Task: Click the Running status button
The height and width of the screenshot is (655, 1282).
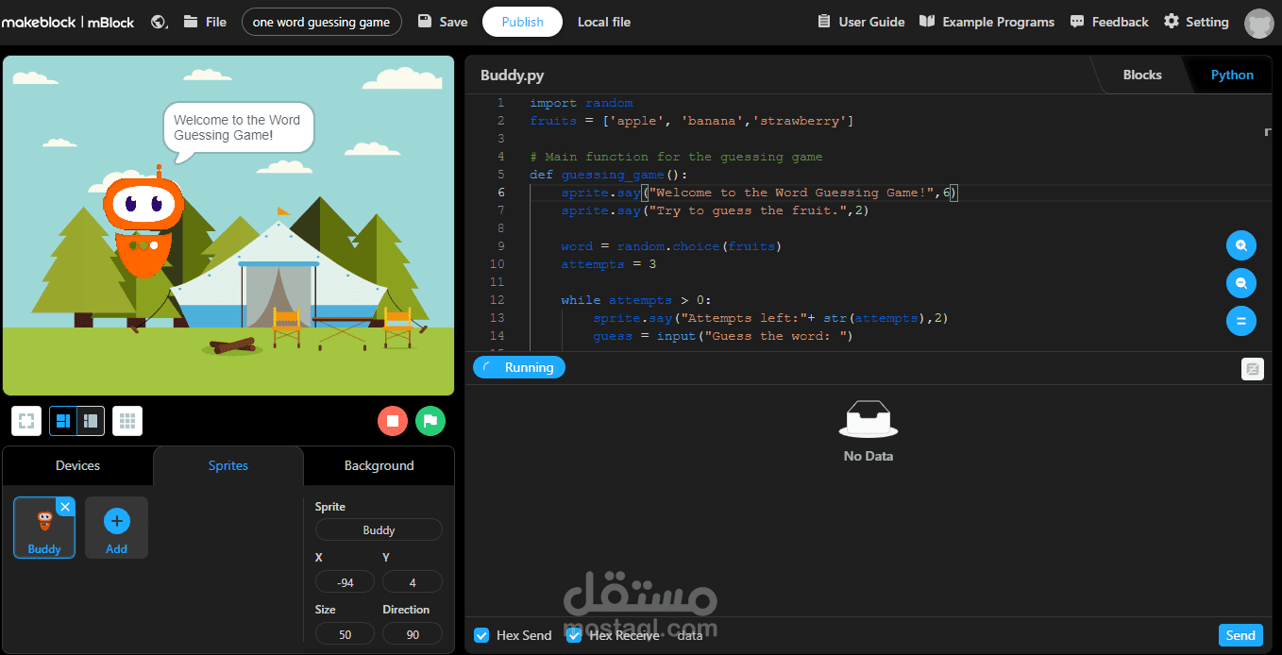Action: (519, 367)
